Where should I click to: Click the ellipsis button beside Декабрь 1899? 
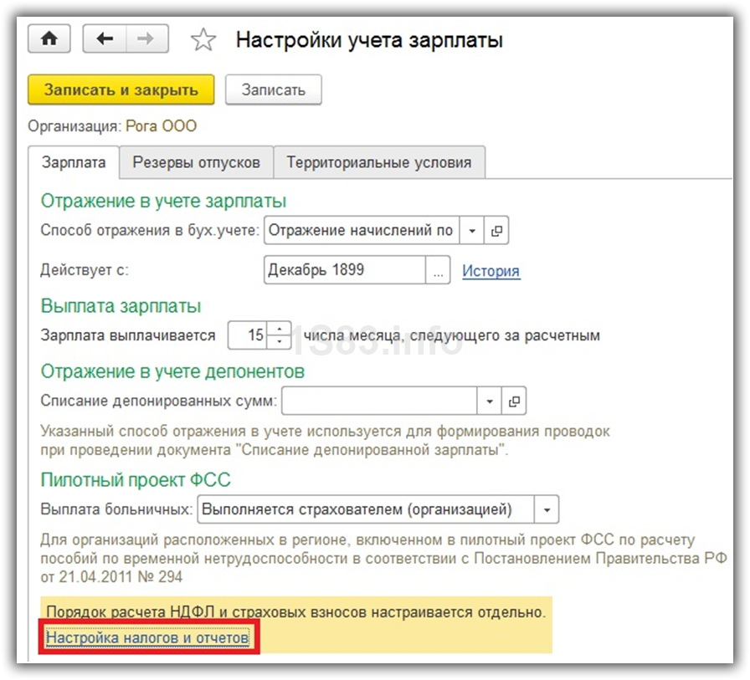click(x=438, y=271)
